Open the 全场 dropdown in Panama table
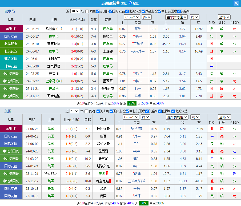The width and height of the screenshot is (241, 206). (x=224, y=17)
